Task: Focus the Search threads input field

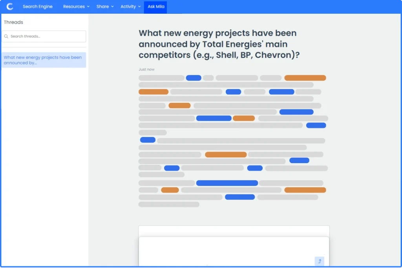Action: [47, 36]
